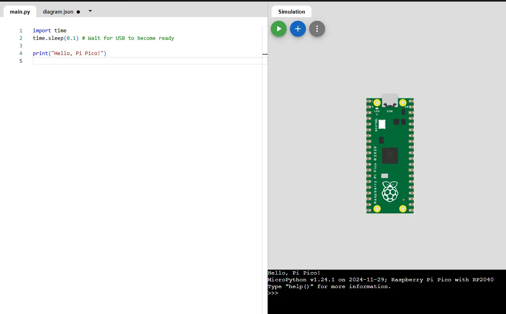Click the LED on the Pico board
506x314 pixels.
pyautogui.click(x=377, y=108)
